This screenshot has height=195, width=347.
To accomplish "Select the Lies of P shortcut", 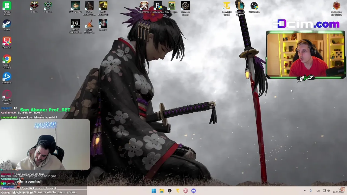I will pos(103,25).
